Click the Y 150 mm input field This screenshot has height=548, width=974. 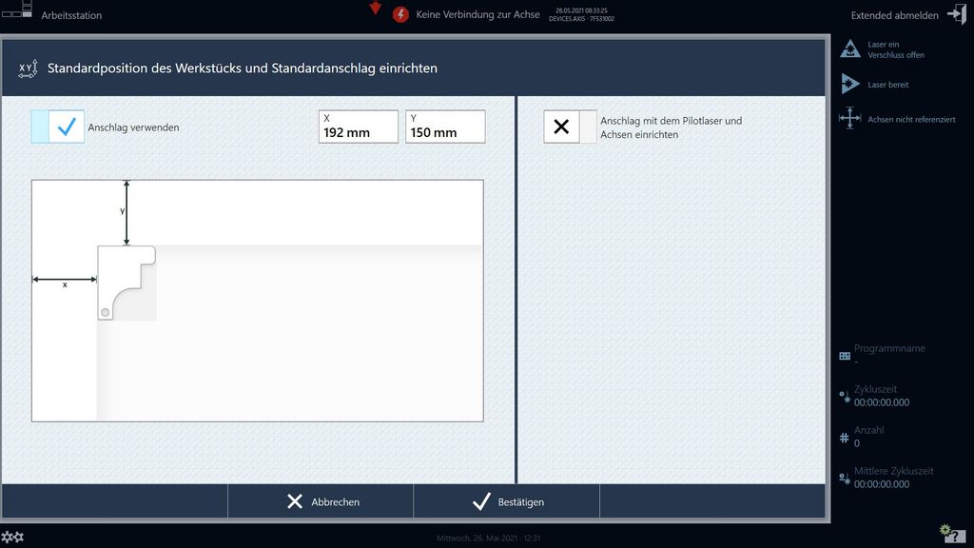tap(445, 127)
